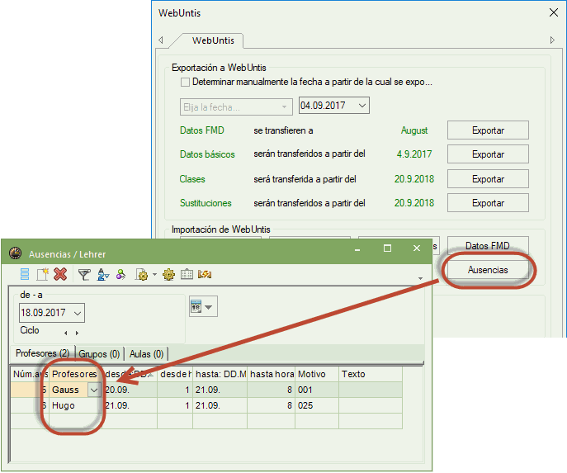Close the Ausencias / Lehrer window

(x=417, y=248)
